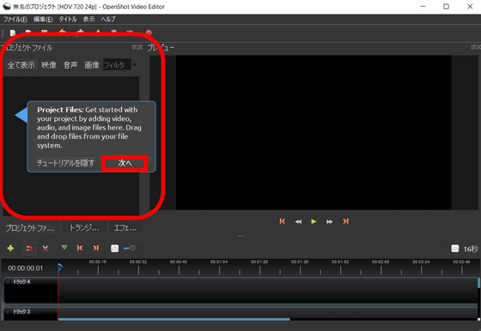
Task: Click the 00:00:32 mark on timeline ruler
Action: point(138,262)
